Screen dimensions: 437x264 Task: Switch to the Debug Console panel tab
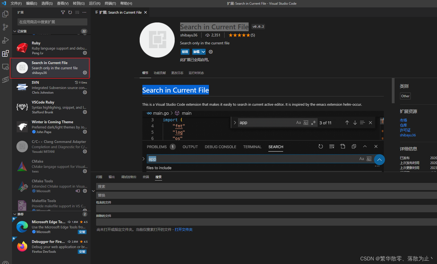(x=129, y=177)
